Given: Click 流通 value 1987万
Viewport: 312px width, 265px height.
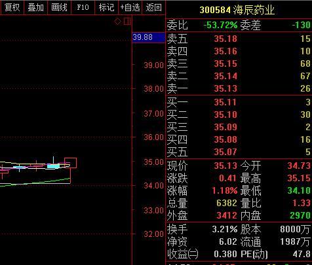Looking at the screenshot, I should coord(295,241).
